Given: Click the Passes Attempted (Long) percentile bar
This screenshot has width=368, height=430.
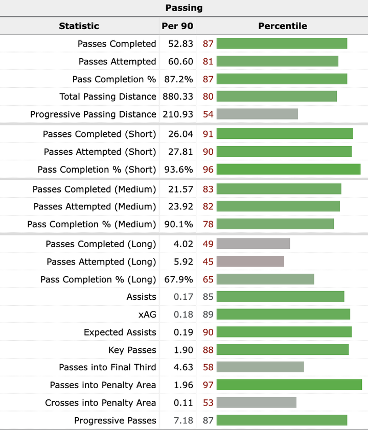Looking at the screenshot, I should pyautogui.click(x=250, y=262).
